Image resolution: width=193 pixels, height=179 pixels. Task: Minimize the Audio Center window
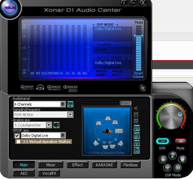(133, 3)
